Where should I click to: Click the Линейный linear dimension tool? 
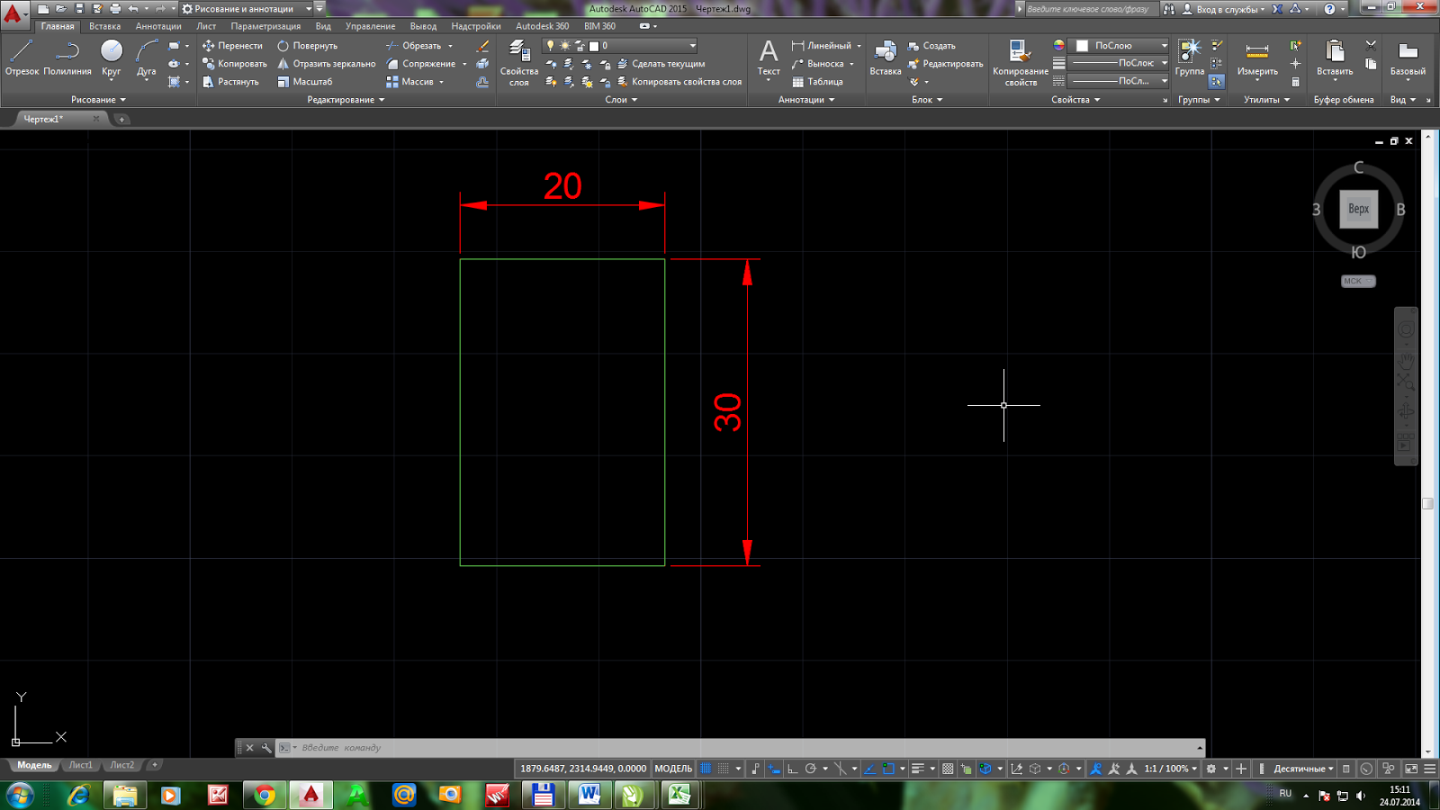coord(821,46)
